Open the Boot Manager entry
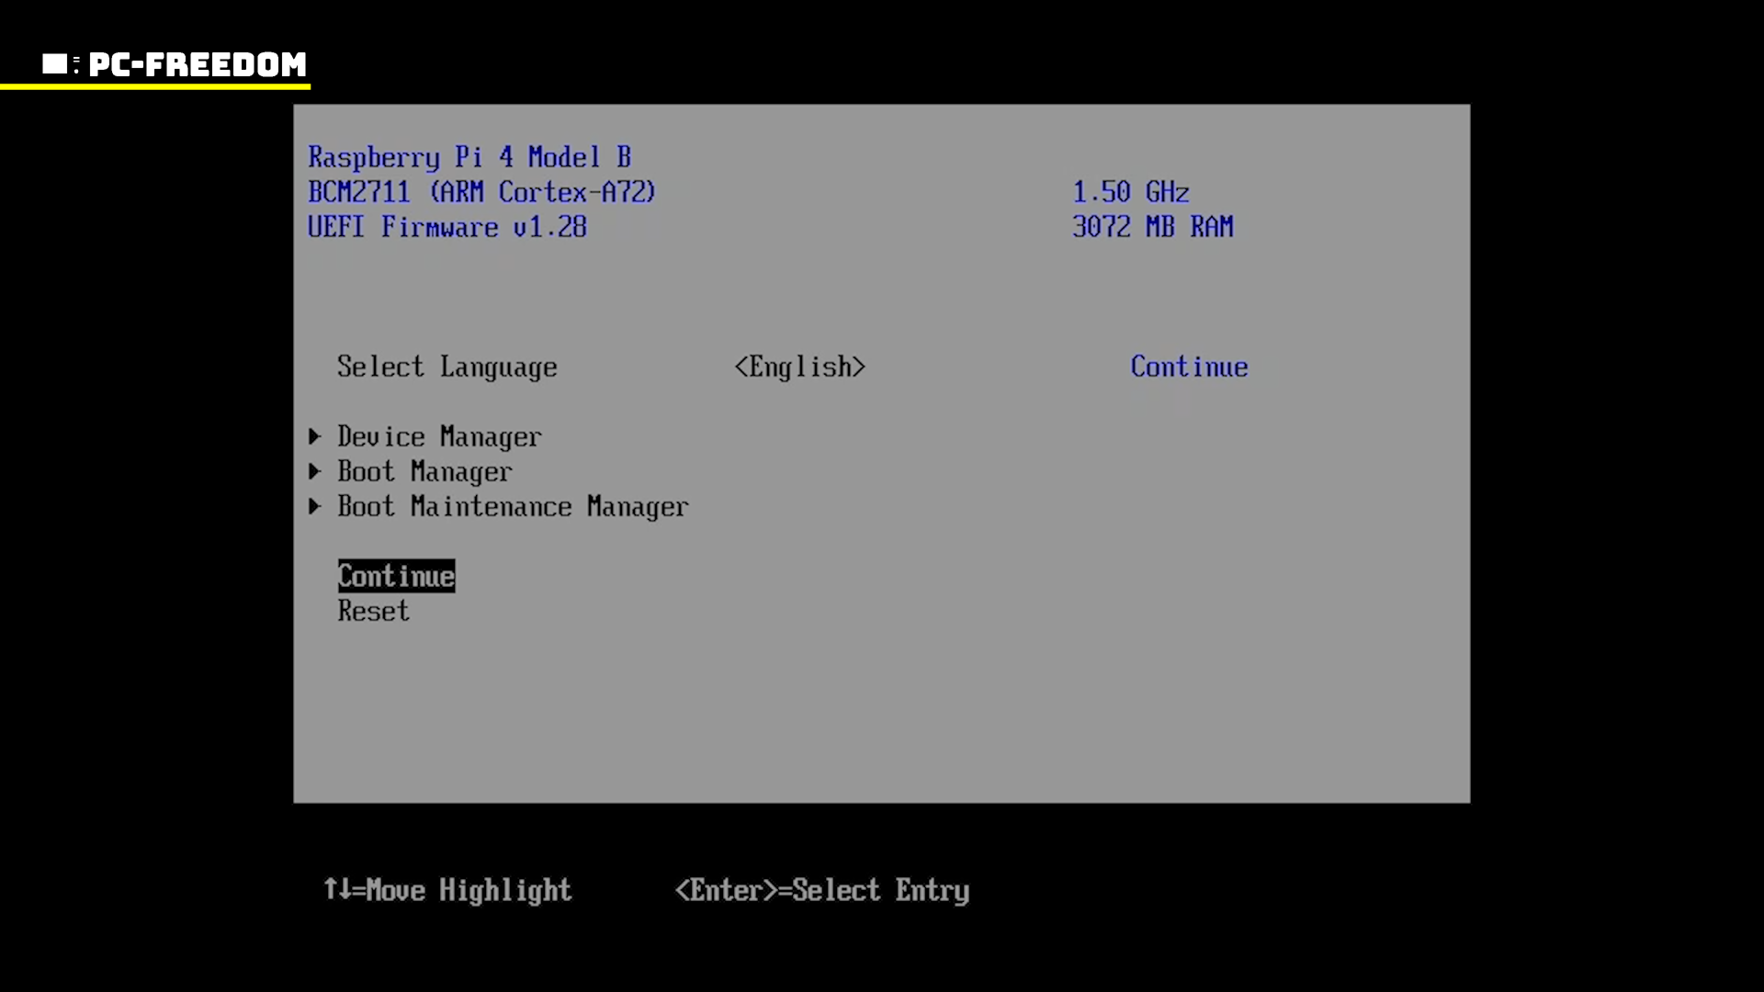The width and height of the screenshot is (1764, 992). [x=424, y=472]
